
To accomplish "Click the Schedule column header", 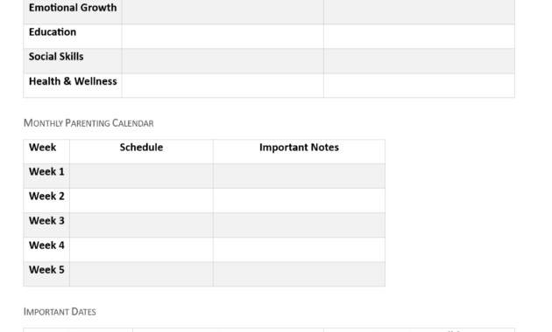I will tap(141, 148).
